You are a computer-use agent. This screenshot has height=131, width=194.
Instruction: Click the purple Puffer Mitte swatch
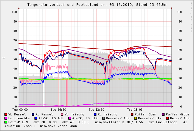tap(163, 114)
